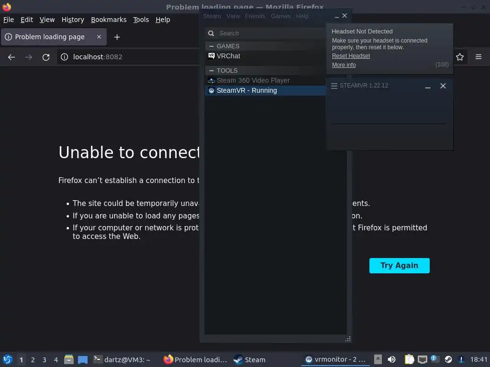
Task: Switch to the Firefox 'Problem loadi...' taskbar button
Action: [195, 359]
